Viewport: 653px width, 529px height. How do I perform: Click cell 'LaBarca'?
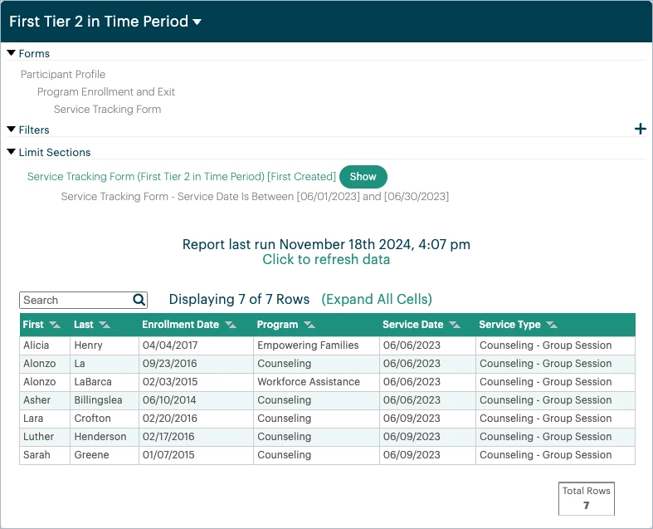104,382
